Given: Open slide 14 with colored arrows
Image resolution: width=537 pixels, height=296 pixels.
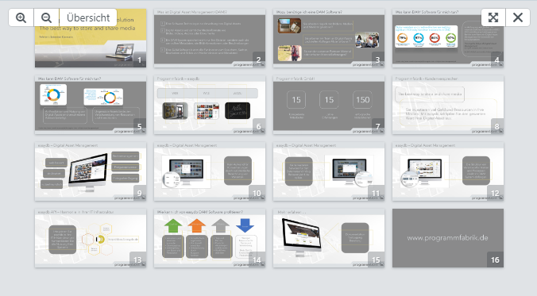Looking at the screenshot, I should 210,238.
